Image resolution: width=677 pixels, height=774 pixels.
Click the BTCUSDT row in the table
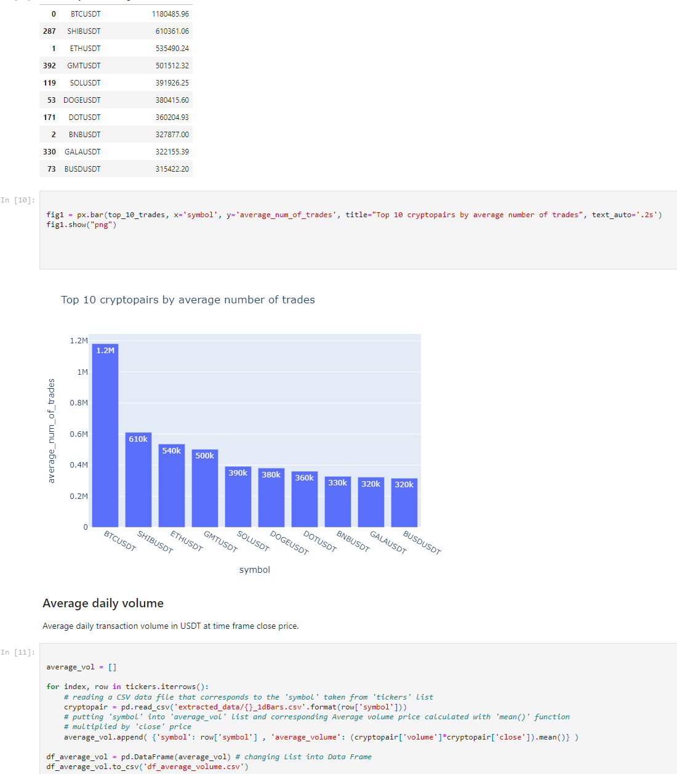pos(116,14)
